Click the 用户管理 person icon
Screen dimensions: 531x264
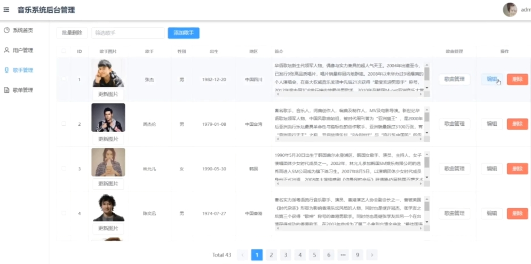tap(6, 50)
